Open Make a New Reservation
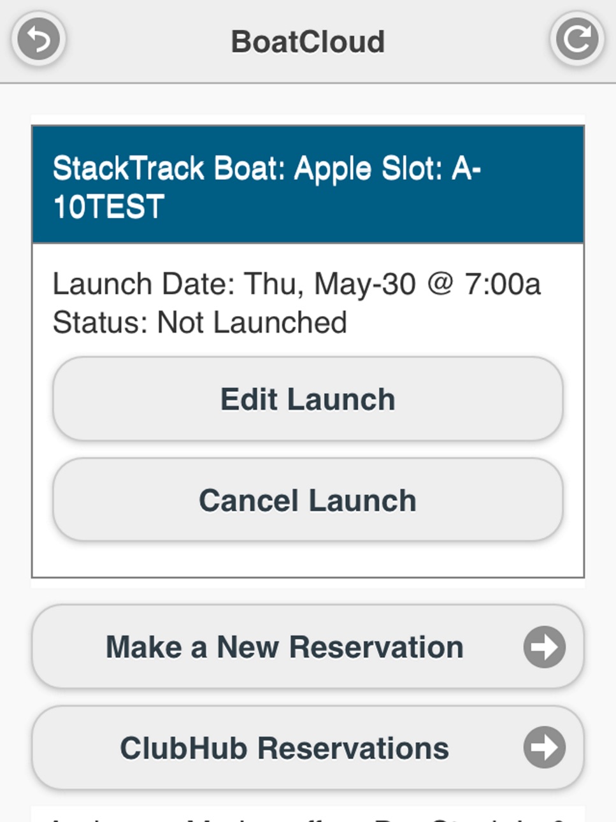 [x=308, y=647]
